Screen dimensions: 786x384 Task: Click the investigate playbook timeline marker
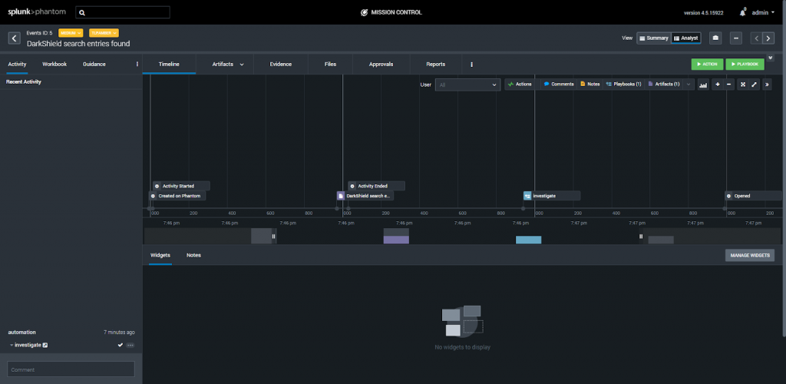(x=552, y=196)
